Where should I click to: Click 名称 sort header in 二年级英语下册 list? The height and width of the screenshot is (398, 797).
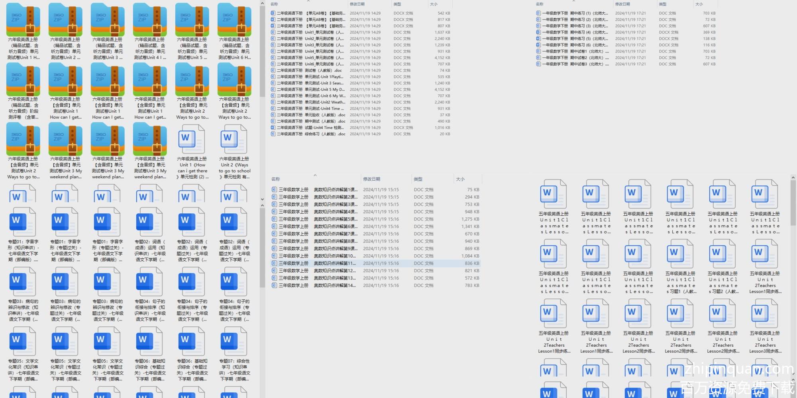[x=274, y=4]
